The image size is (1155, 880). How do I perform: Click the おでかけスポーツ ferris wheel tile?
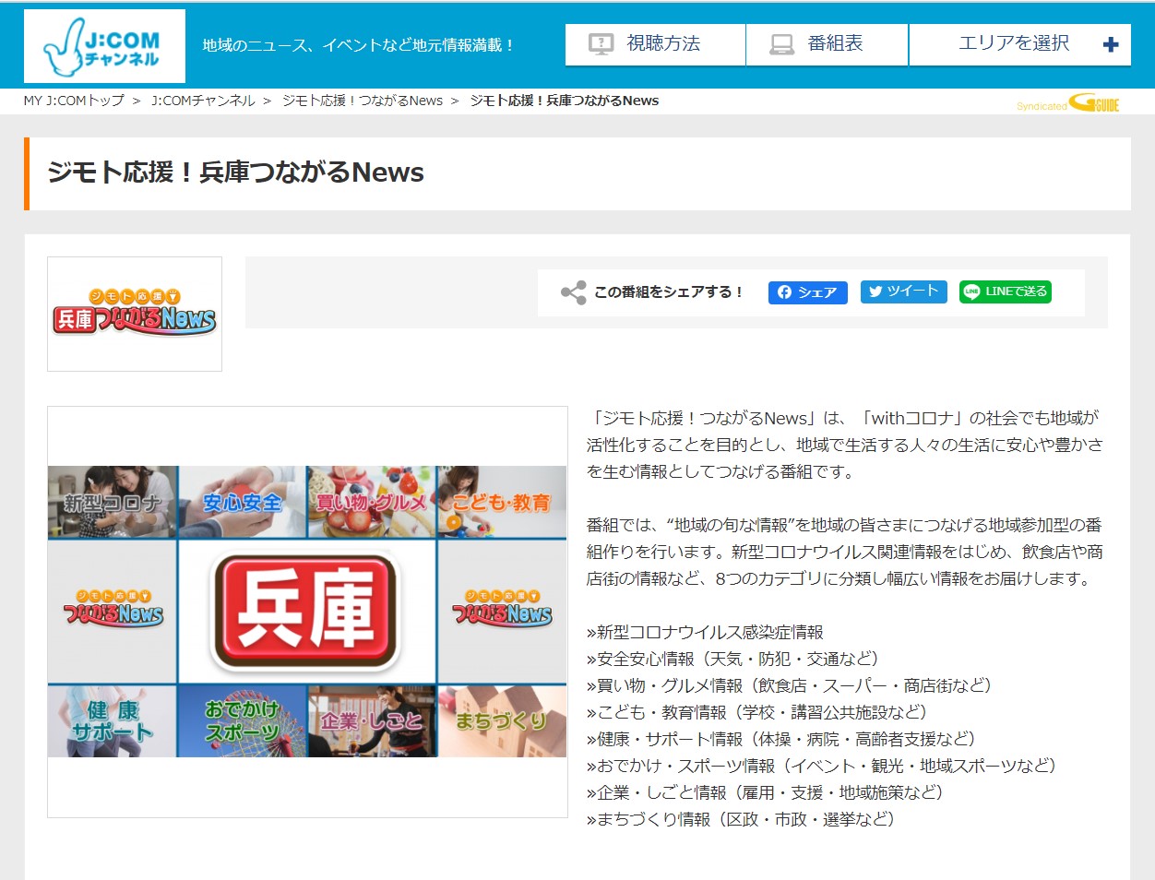tap(242, 722)
